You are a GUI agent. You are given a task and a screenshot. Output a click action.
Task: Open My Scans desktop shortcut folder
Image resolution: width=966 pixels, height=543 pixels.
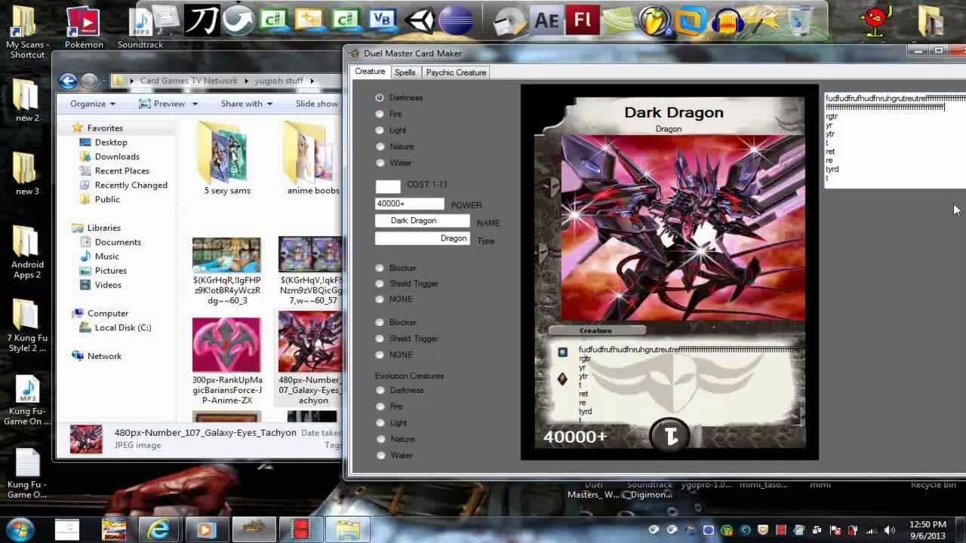pyautogui.click(x=27, y=32)
